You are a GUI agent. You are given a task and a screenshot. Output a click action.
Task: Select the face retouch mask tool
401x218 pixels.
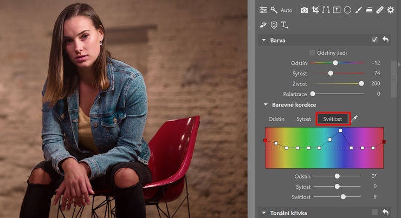[274, 25]
